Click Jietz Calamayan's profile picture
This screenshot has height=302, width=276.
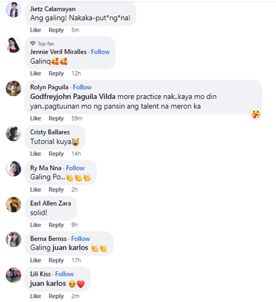[x=14, y=10]
